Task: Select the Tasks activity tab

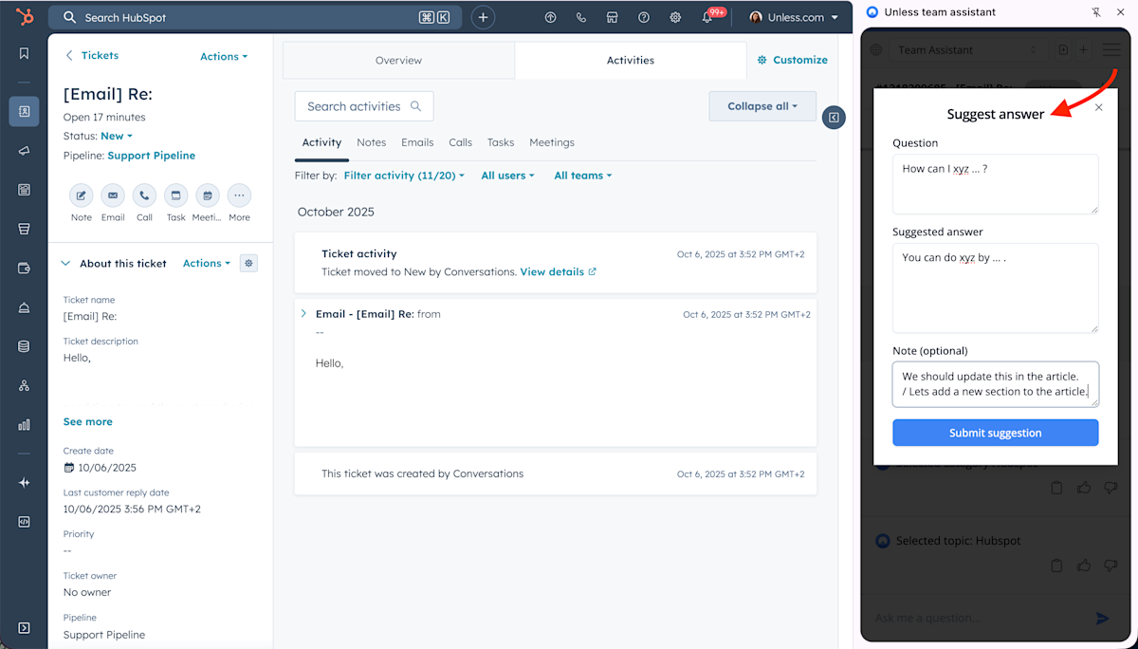Action: pos(501,142)
